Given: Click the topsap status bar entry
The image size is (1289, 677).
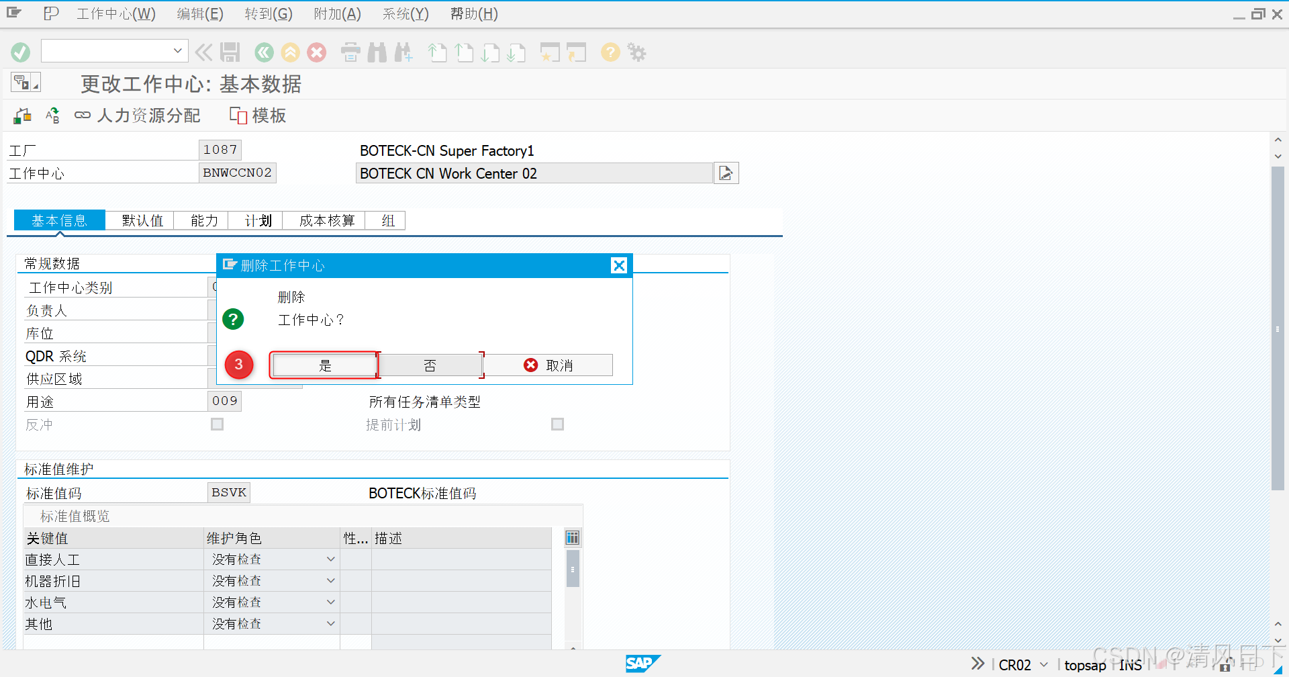Looking at the screenshot, I should pos(1085,665).
